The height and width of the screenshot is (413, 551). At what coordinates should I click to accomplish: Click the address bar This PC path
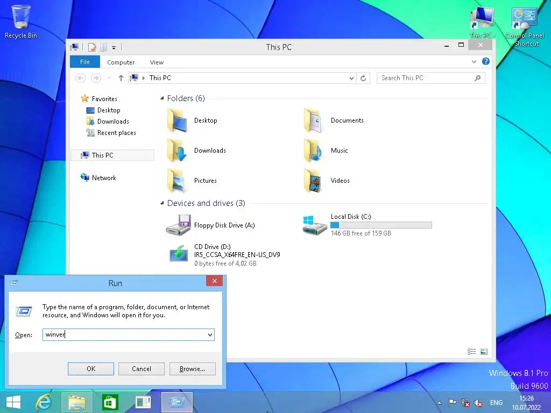coord(160,78)
